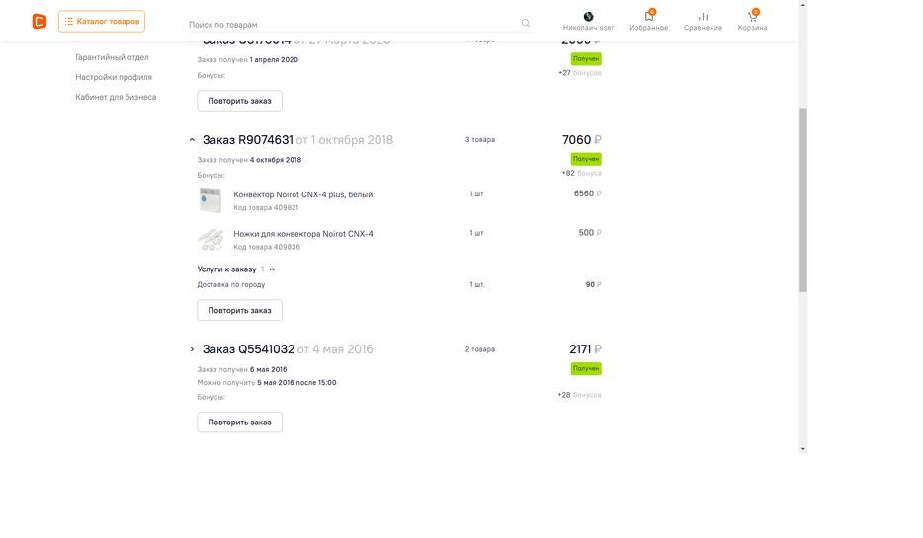Click the Noirot CNX-4 plus convector thumbnail

210,200
